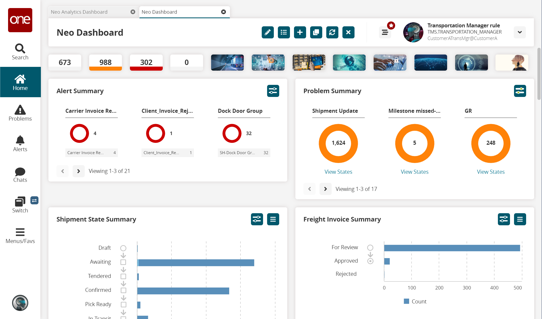The image size is (542, 319).
Task: Toggle the Confirmed state checkbox
Action: point(123,290)
